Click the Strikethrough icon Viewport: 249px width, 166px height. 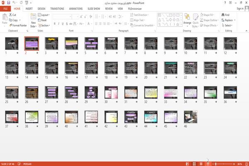(71, 24)
